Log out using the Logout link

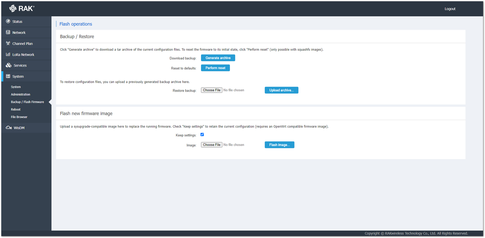point(450,9)
